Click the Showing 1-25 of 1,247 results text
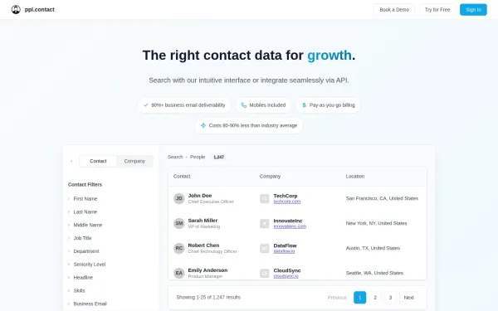Screen dimensions: 498x311 point(208,298)
